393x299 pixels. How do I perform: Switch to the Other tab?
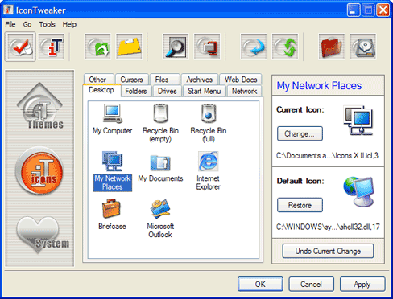pyautogui.click(x=98, y=80)
